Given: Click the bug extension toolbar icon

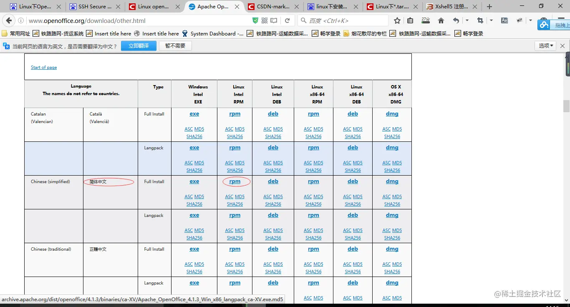Looking at the screenshot, I should (x=520, y=20).
